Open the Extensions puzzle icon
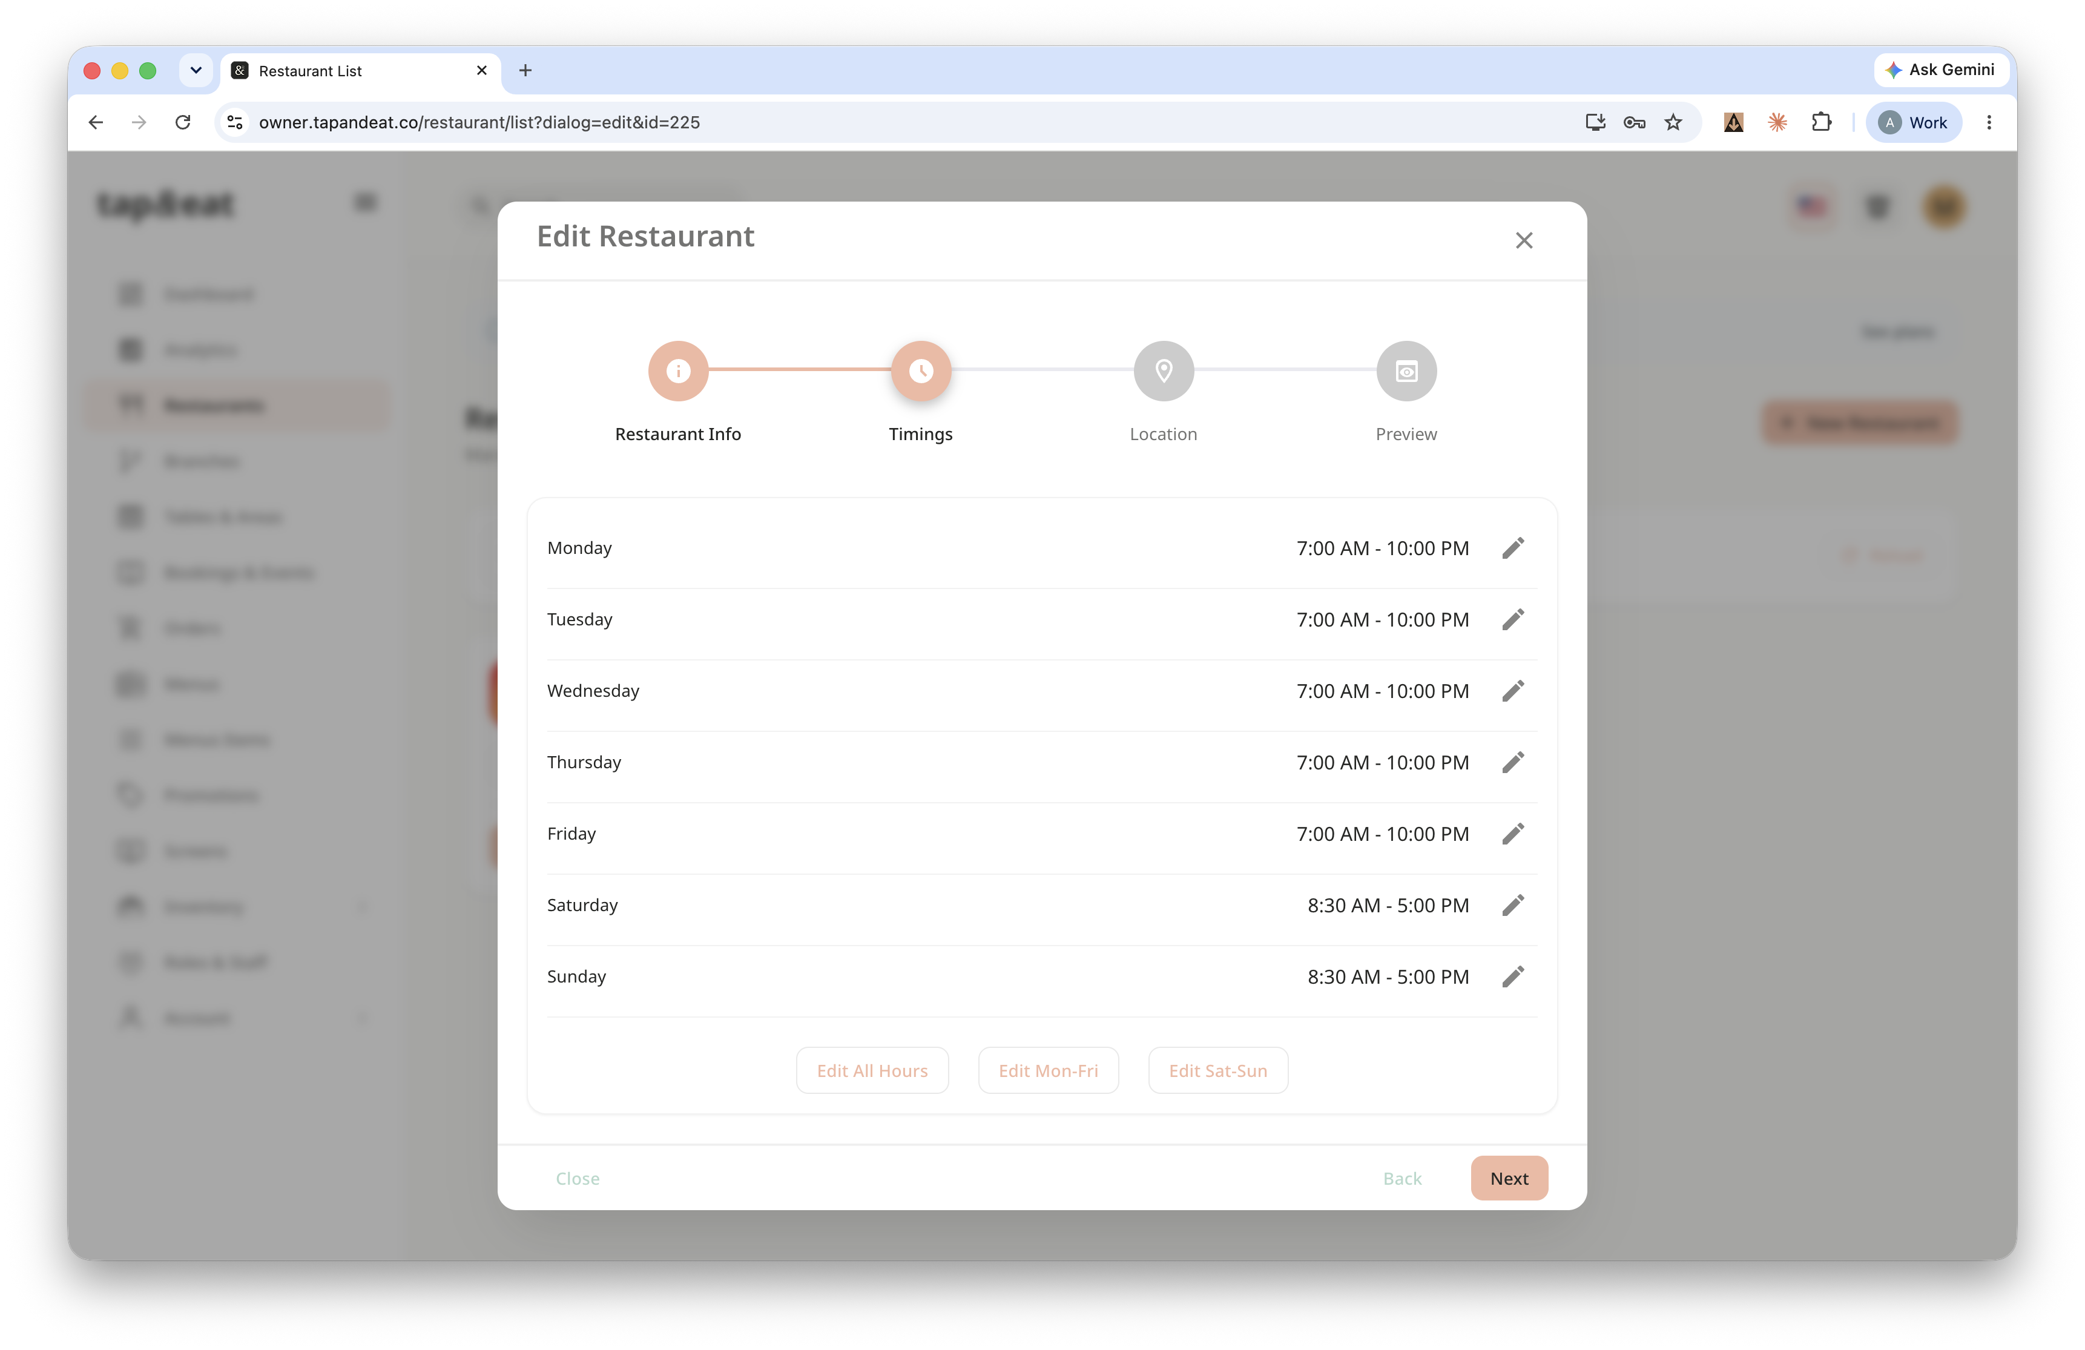Viewport: 2085px width, 1350px height. (x=1821, y=123)
